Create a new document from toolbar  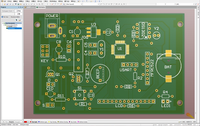(2, 4)
